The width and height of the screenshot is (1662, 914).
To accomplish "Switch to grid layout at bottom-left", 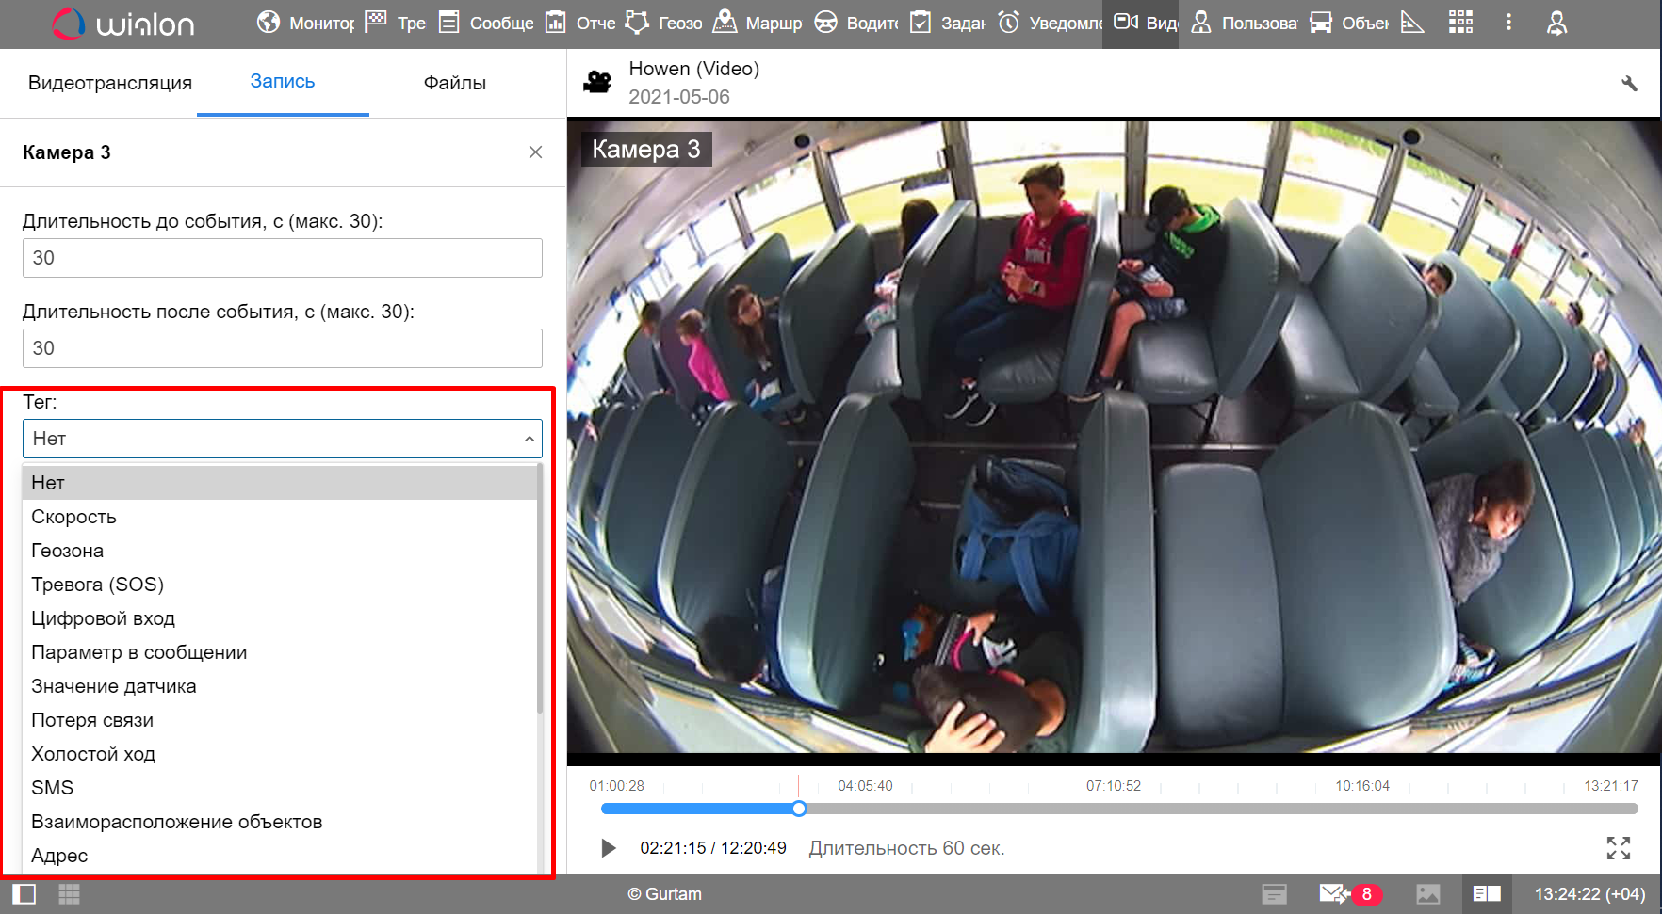I will 70,893.
